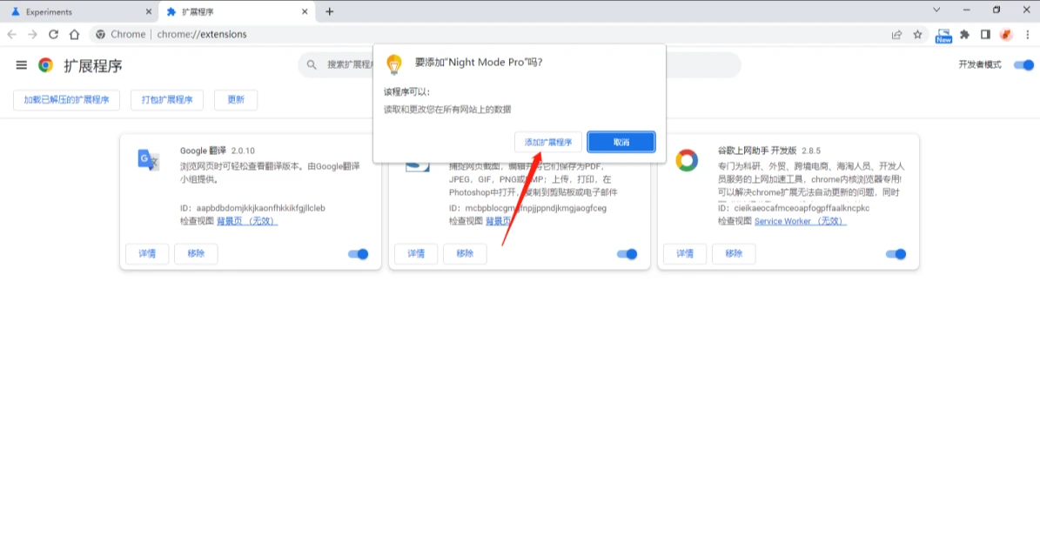Minimize the Chrome window
The height and width of the screenshot is (557, 1040).
[x=966, y=10]
